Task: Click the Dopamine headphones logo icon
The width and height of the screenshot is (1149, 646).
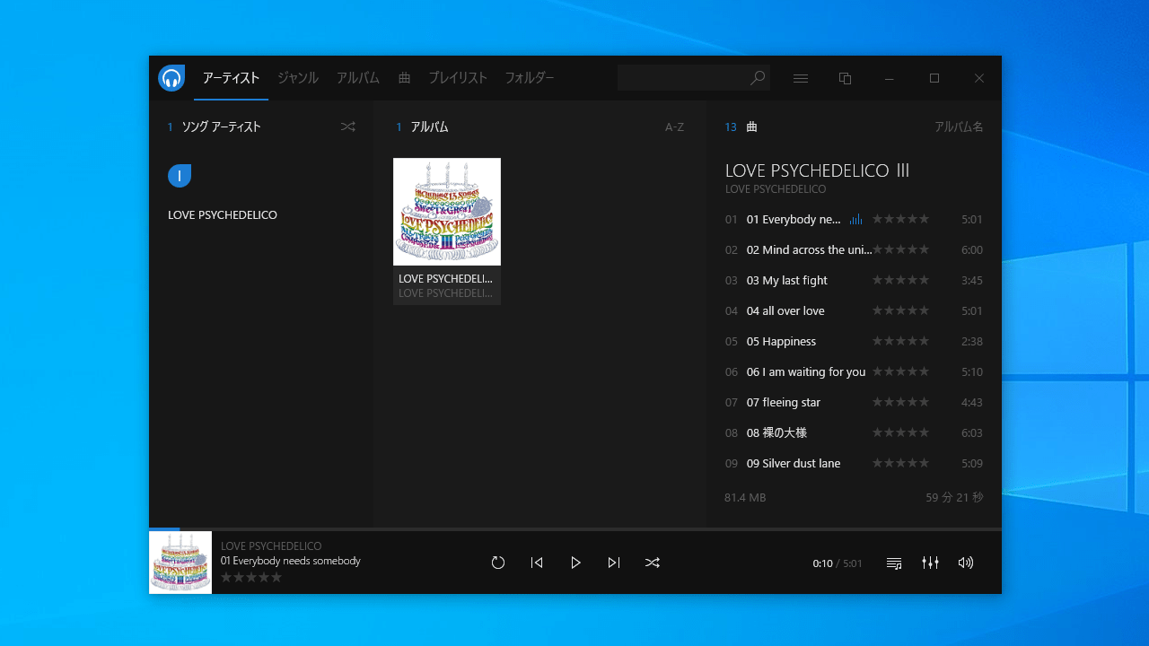Action: (x=171, y=78)
